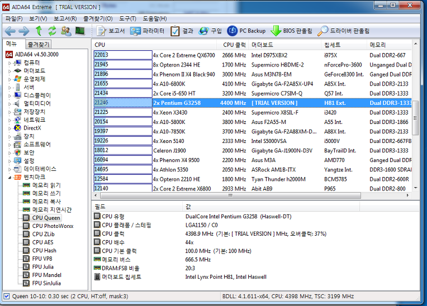Screen dimensions: 427x306
Task: Select 설정 in the tree
Action: [x=29, y=161]
